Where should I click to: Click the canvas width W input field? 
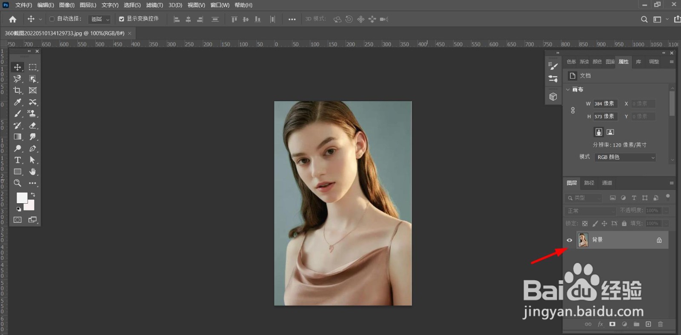coord(605,104)
